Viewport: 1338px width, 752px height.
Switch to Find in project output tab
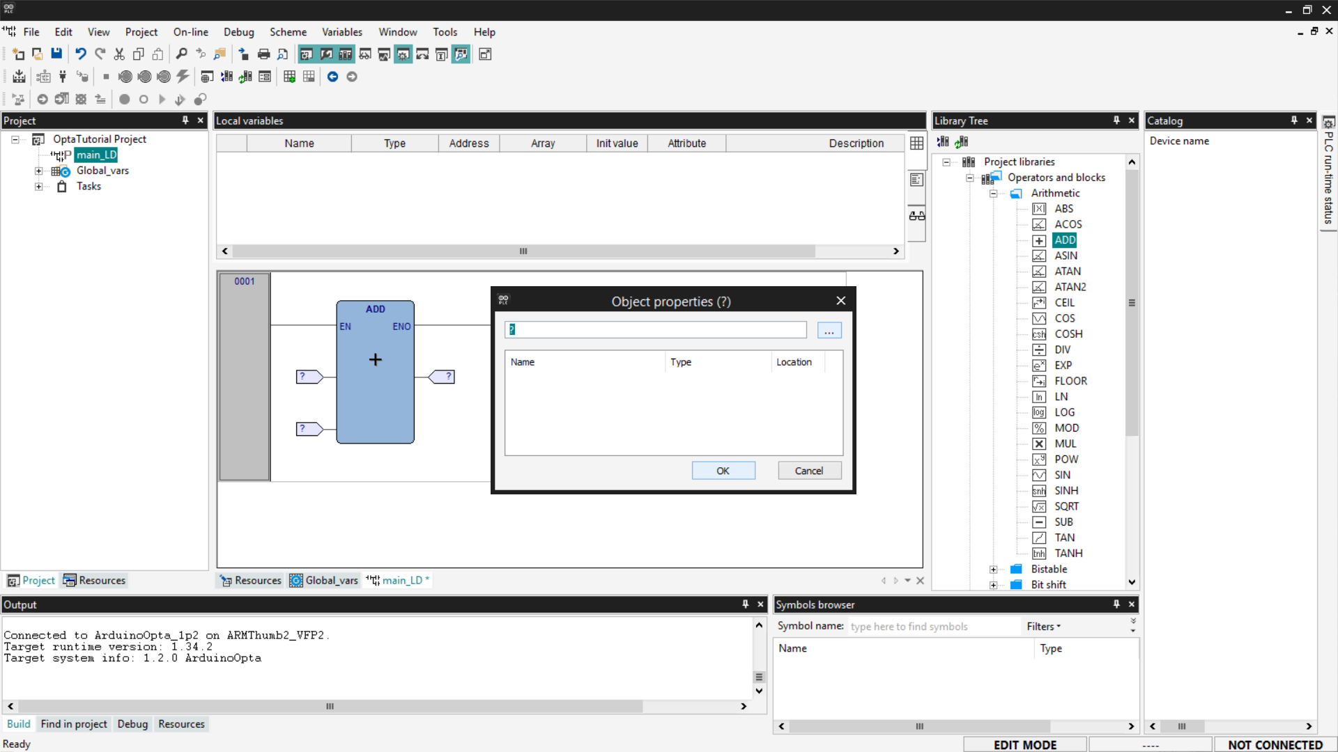(x=74, y=724)
